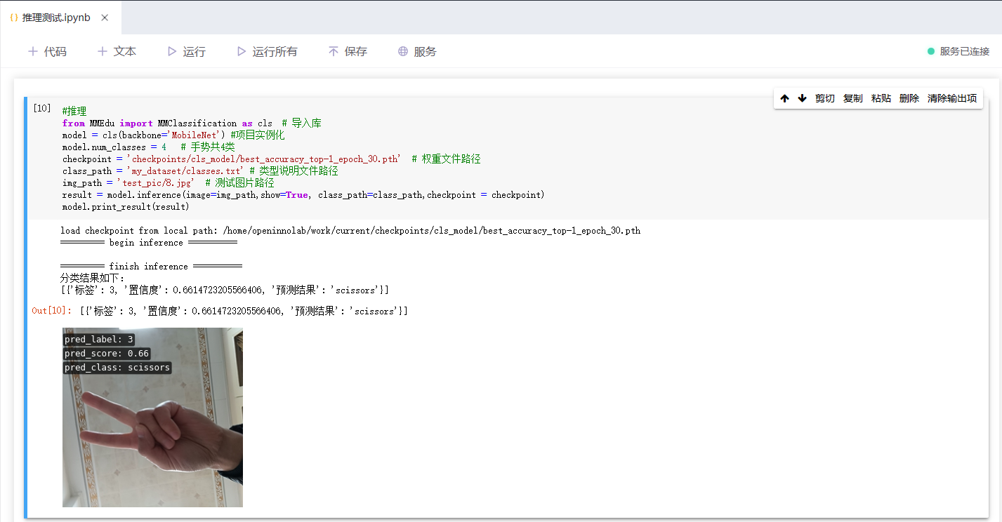Screen dimensions: 1002x522
Task: Click 删除 to delete the cell
Action: coord(909,98)
